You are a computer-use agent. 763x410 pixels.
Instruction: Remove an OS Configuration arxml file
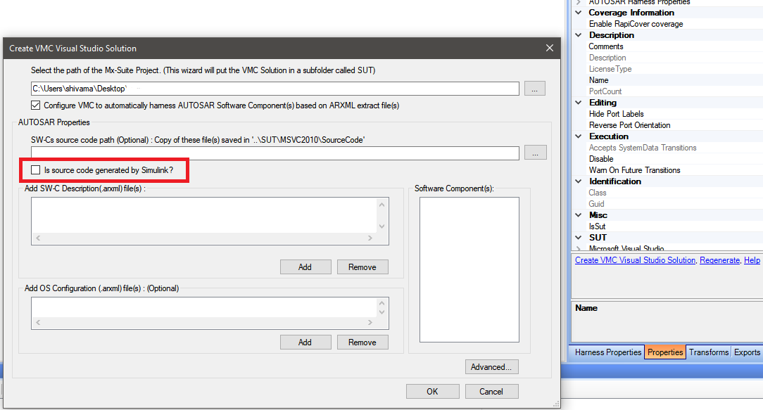pyautogui.click(x=362, y=342)
